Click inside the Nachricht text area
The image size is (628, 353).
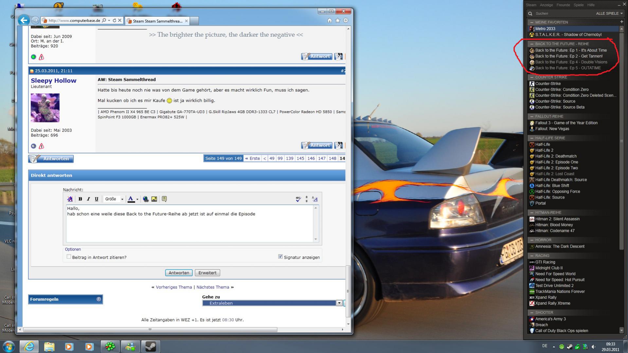point(189,224)
